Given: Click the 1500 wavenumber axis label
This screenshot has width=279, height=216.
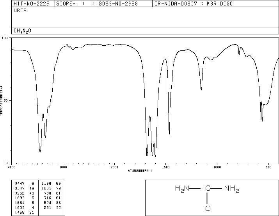Looking at the screenshot, I should click(x=166, y=167).
